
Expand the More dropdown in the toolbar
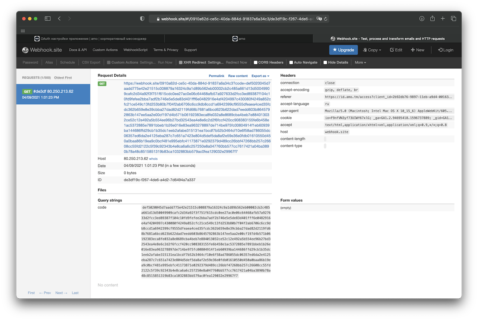[x=360, y=62]
